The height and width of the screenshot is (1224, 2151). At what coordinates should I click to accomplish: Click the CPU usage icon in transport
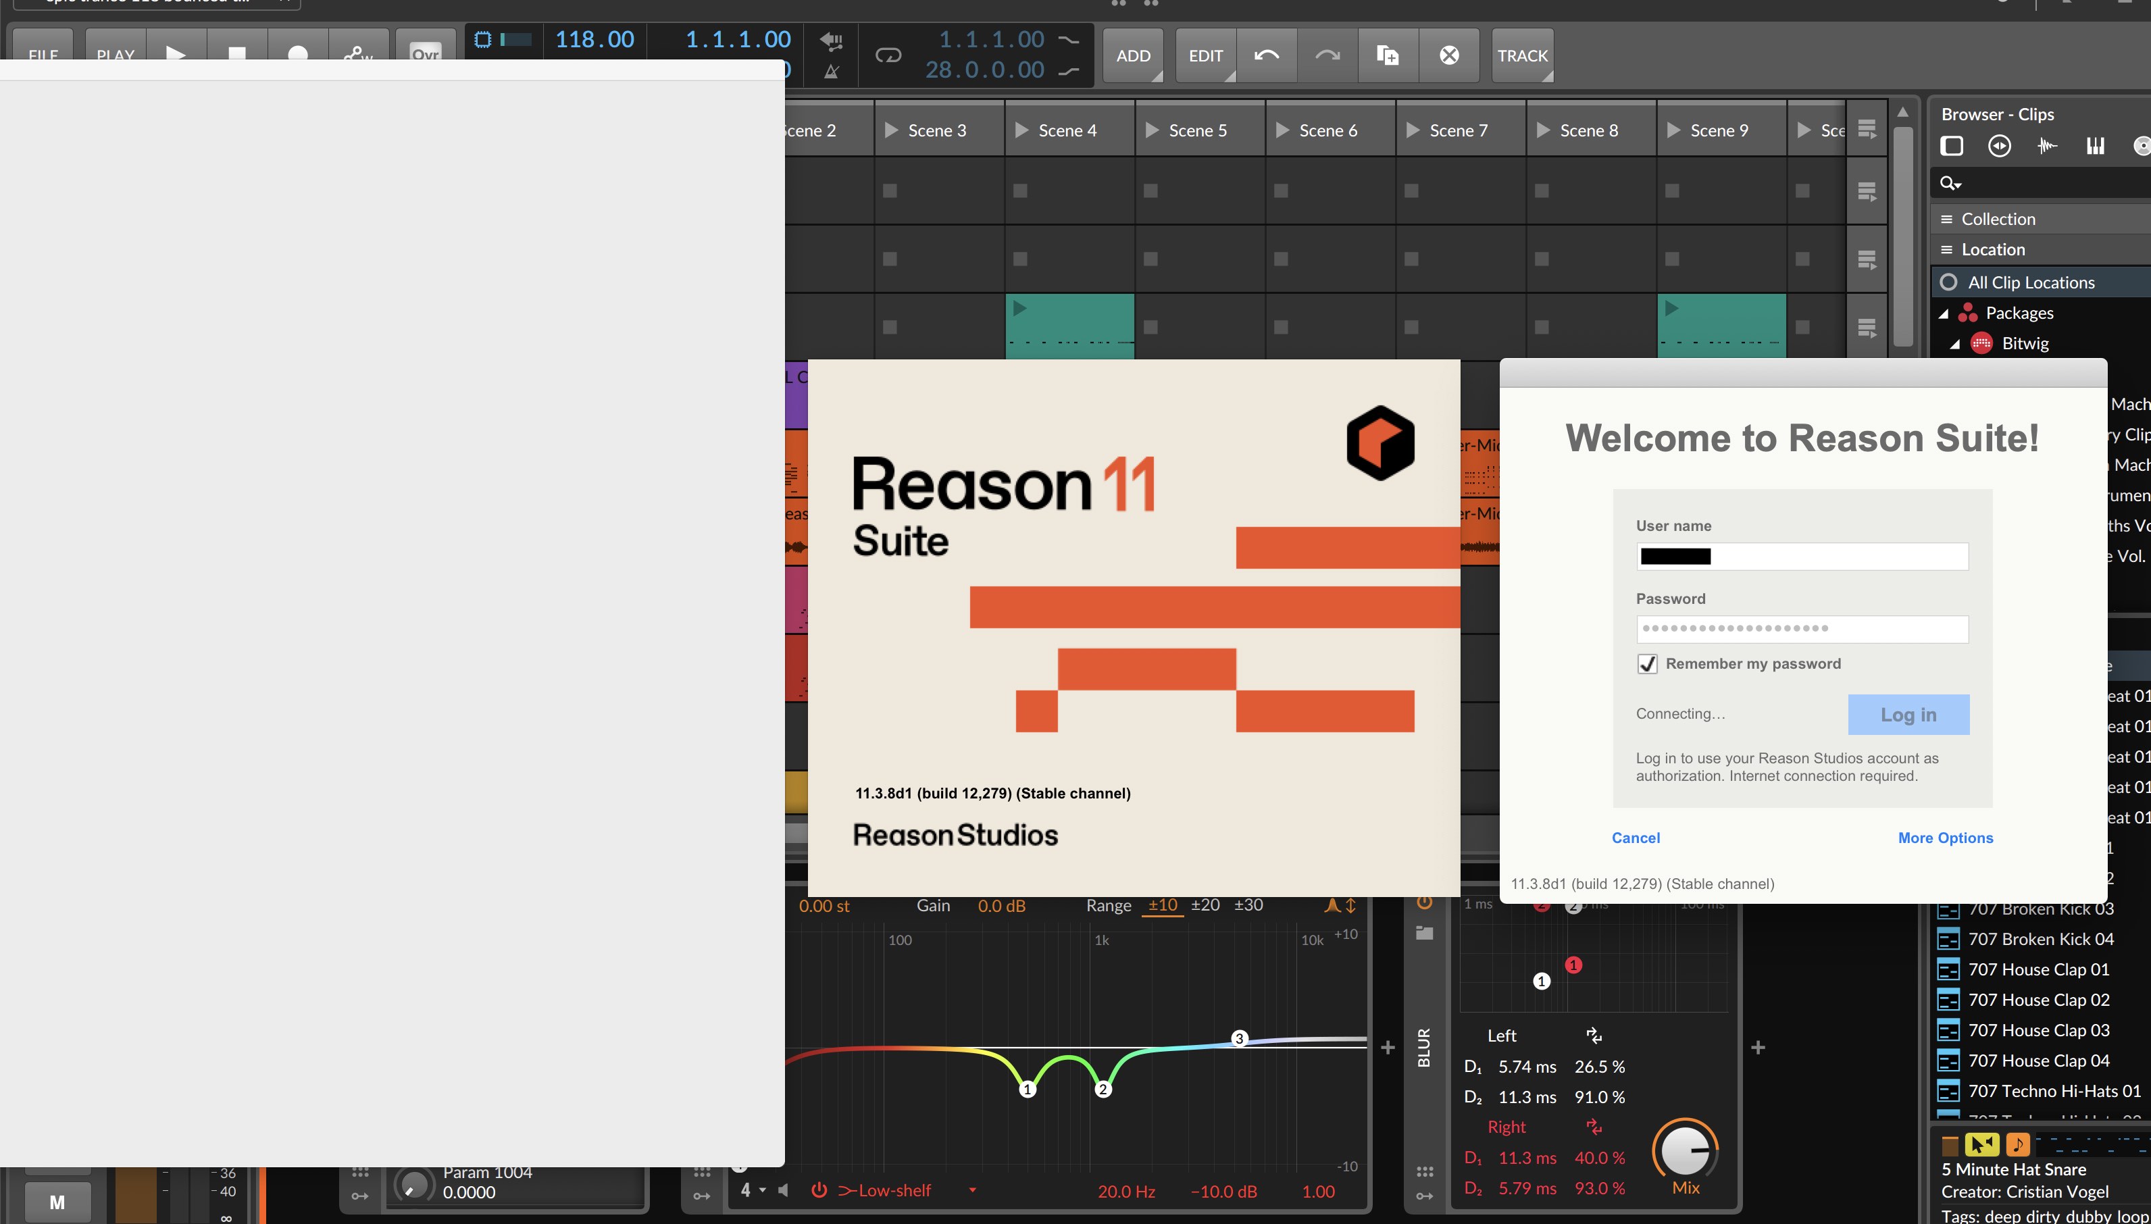point(483,39)
